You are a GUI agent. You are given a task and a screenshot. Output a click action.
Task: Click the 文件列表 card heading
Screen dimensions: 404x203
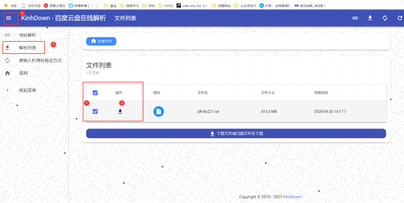99,65
